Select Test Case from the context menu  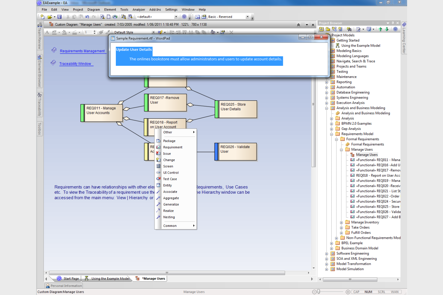(x=170, y=179)
